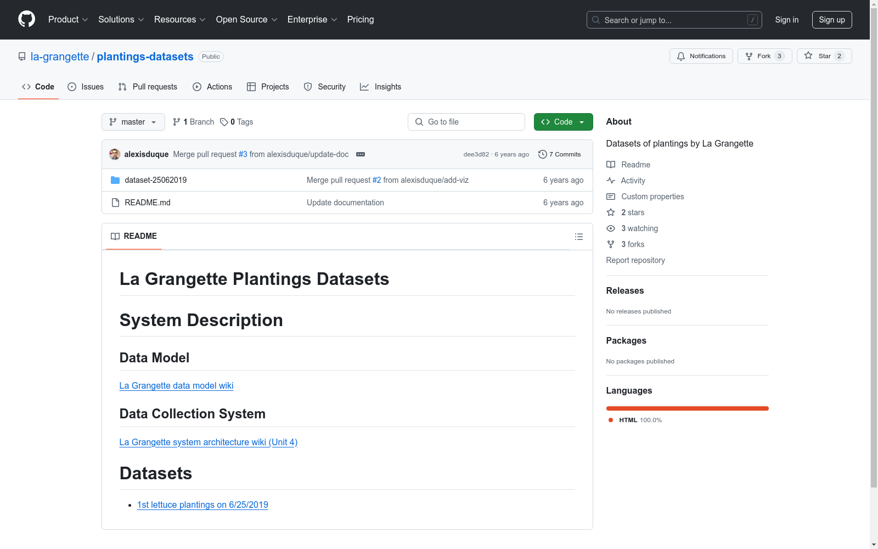Switch to the Issues tab

pyautogui.click(x=86, y=87)
